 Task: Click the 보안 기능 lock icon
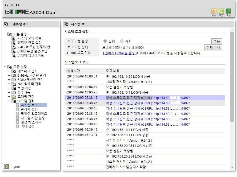click(14, 88)
